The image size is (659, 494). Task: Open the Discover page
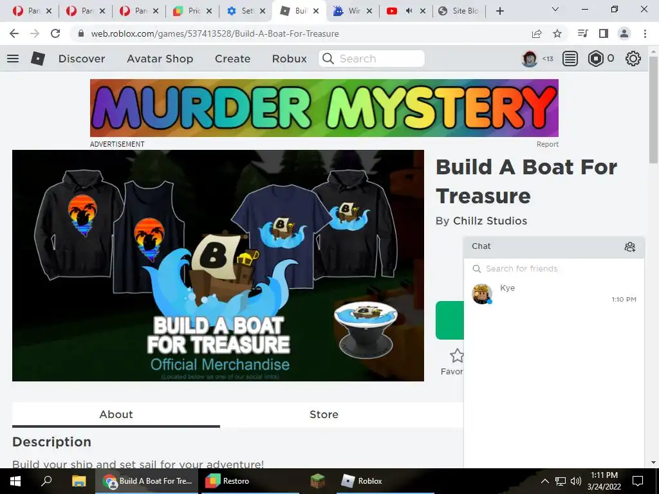pyautogui.click(x=82, y=59)
